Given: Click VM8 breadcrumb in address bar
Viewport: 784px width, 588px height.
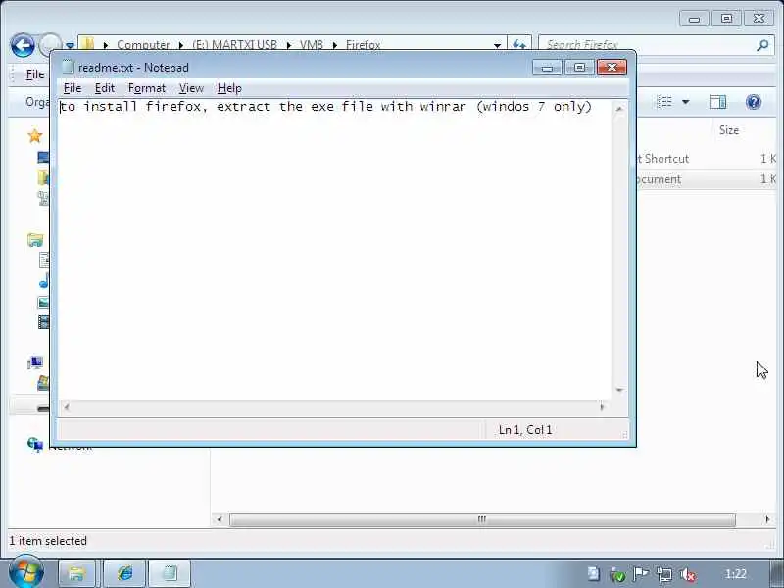Looking at the screenshot, I should click(x=312, y=45).
